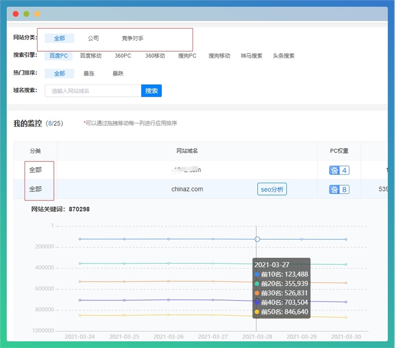Filter hot ranking by 暴涨

tap(89, 74)
